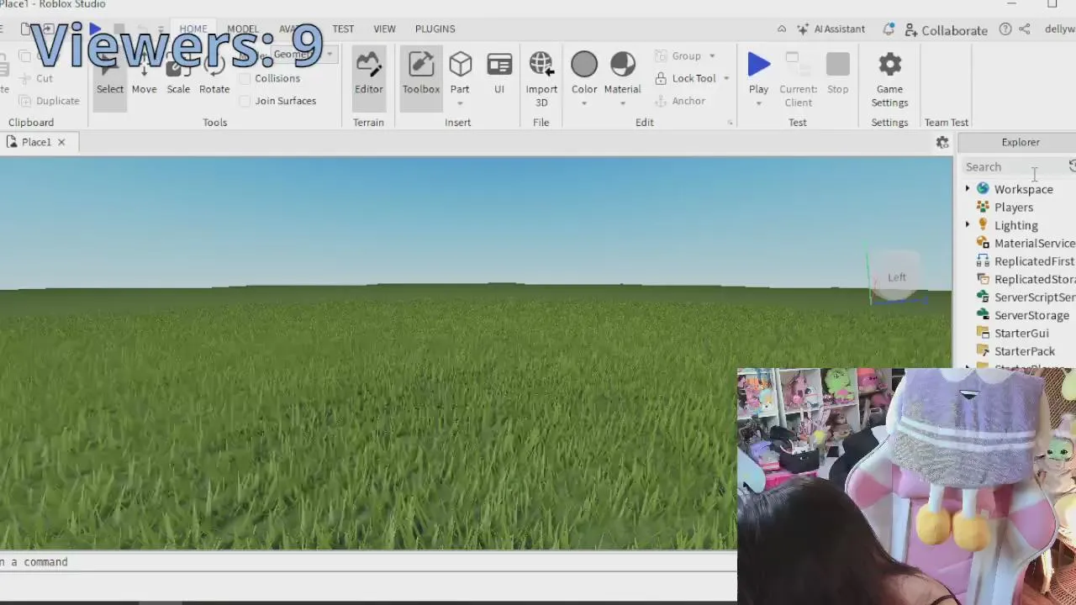The image size is (1076, 605).
Task: Click the Collaborate button
Action: [946, 29]
